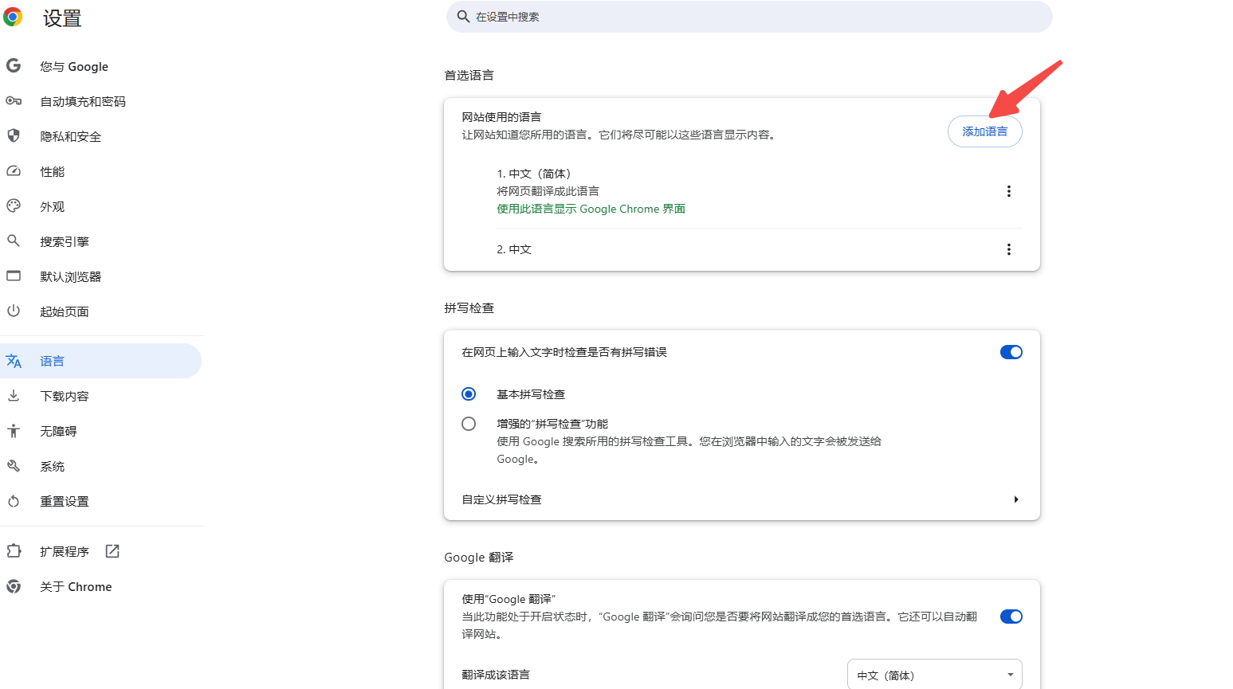Click the magnifier icon next to 搜索引擎
This screenshot has height=689, width=1233.
14,241
